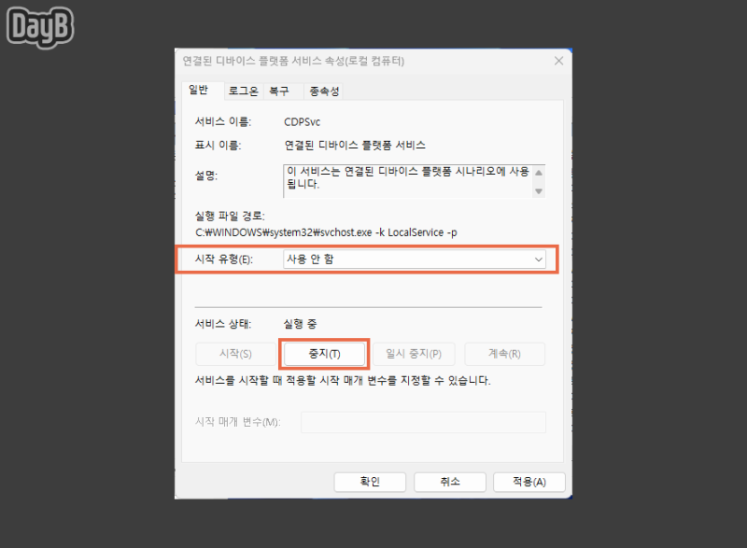
Task: Pause the service using 일시 중지
Action: [x=414, y=353]
